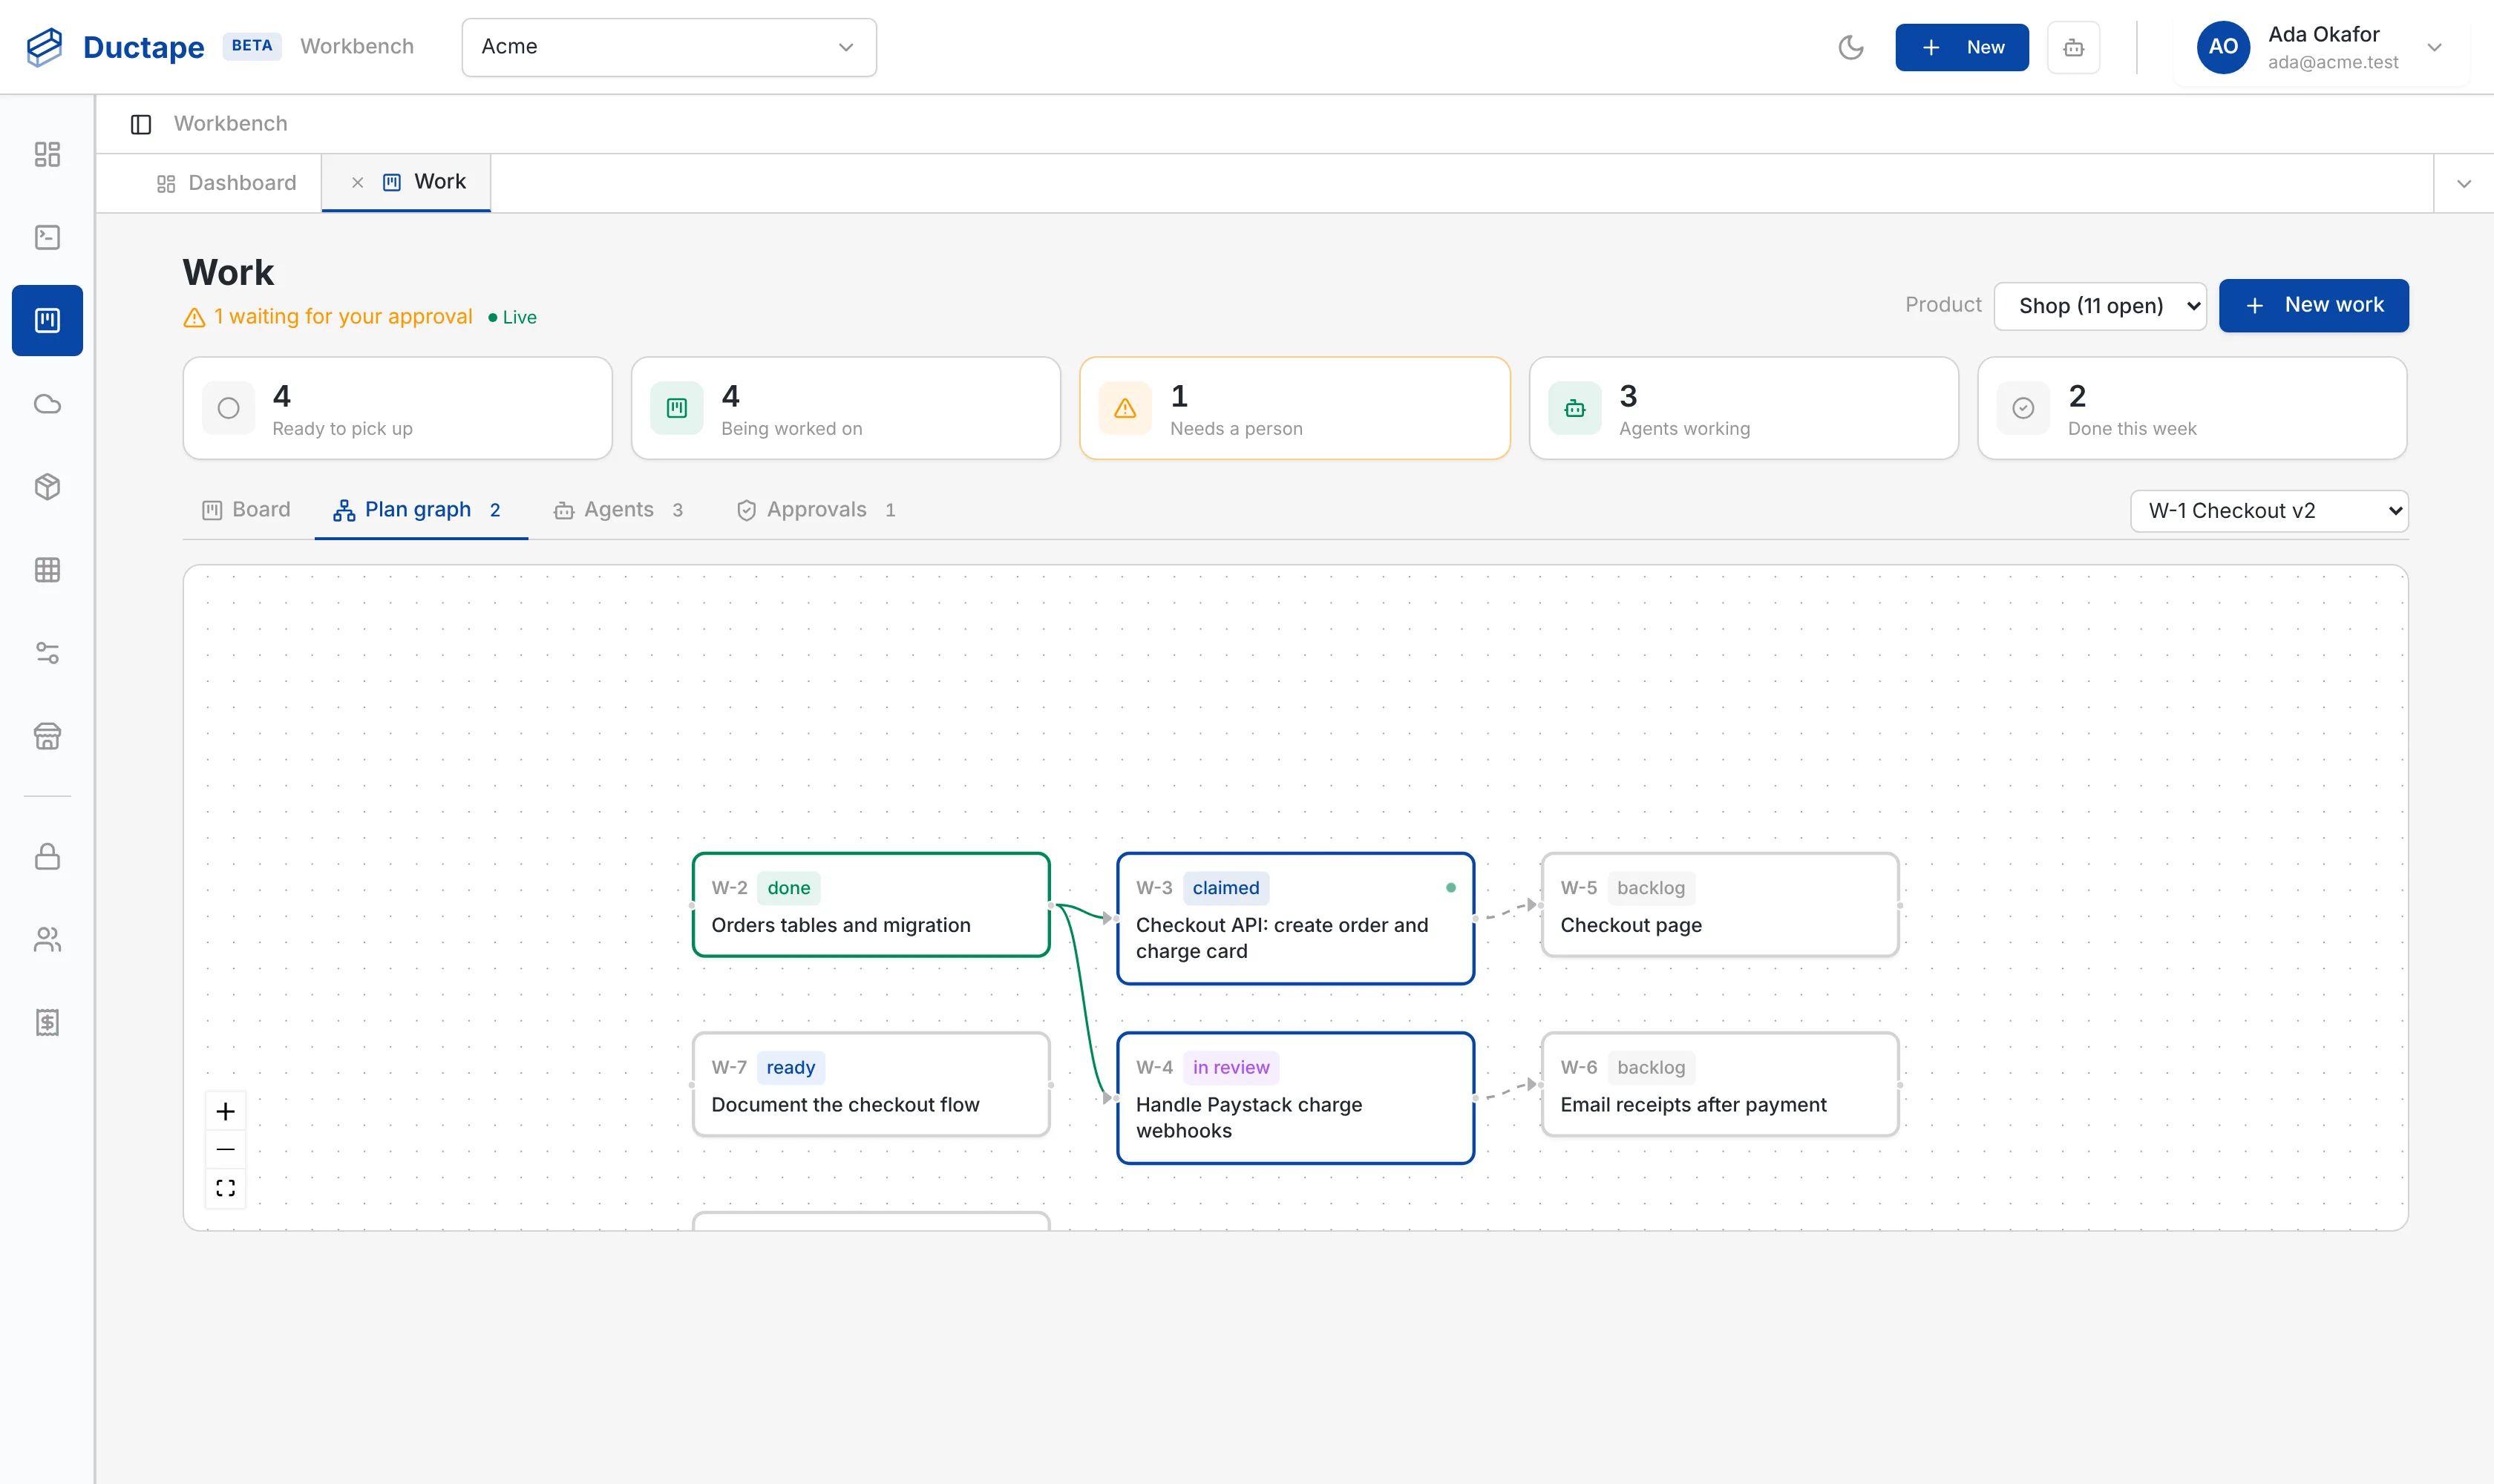Screen dimensions: 2494x1484
Task: Click the check-circle icon in 'Done this week'
Action: tap(2023, 408)
